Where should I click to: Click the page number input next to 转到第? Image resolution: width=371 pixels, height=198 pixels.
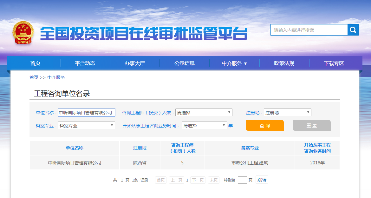[x=243, y=180]
